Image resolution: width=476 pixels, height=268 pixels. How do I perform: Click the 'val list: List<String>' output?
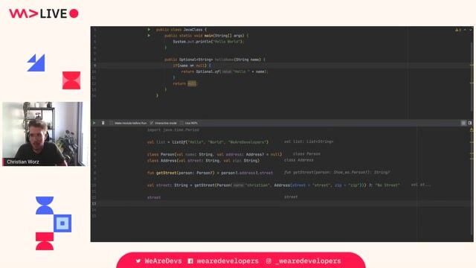(309, 141)
